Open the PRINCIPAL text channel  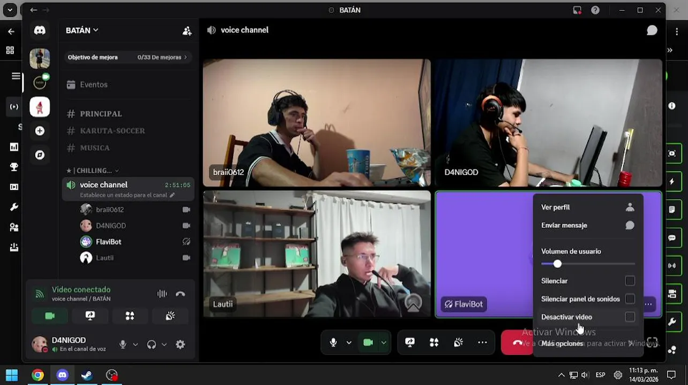128,114
